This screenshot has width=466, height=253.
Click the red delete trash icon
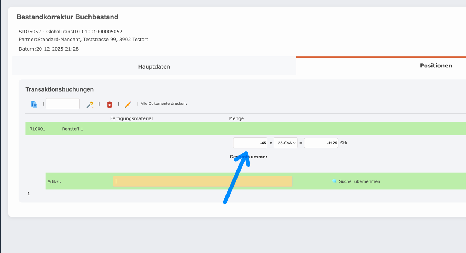coord(109,104)
